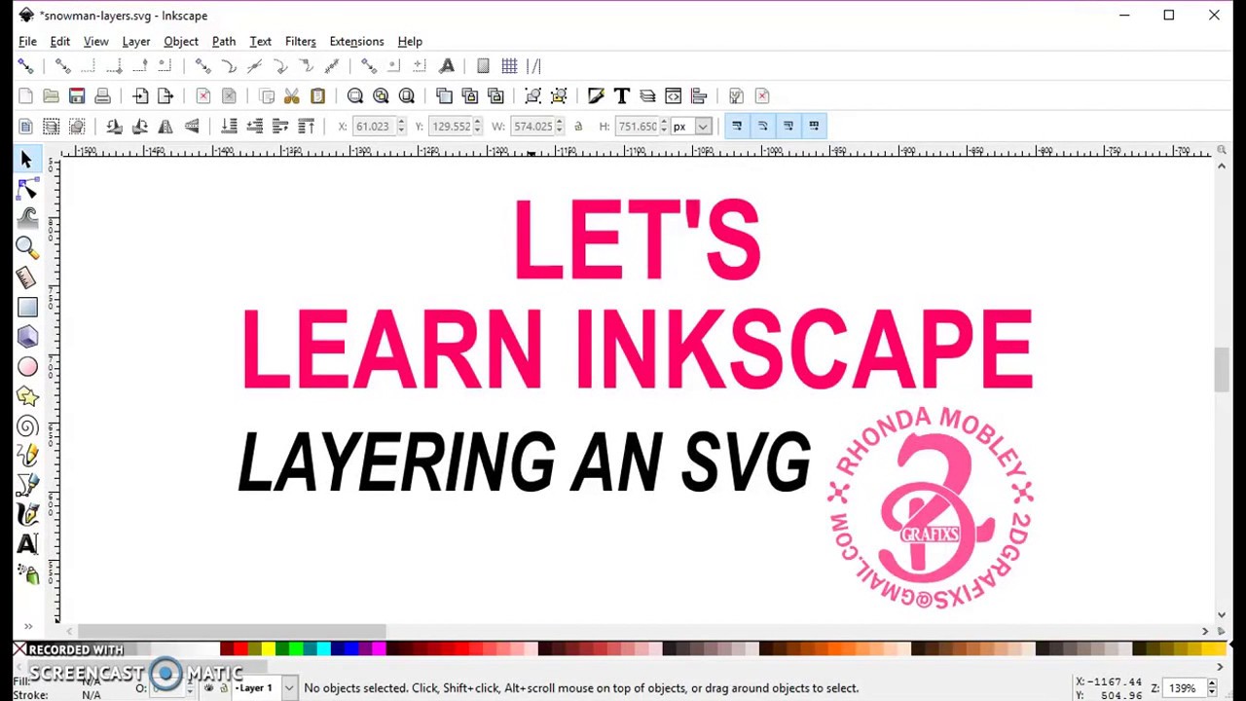This screenshot has width=1246, height=701.
Task: Open the Path menu
Action: click(224, 41)
